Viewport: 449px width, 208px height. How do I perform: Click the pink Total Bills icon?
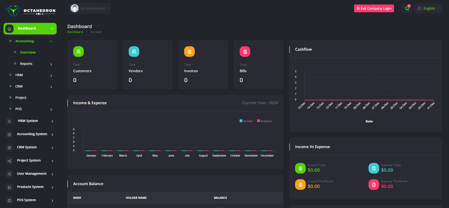coord(245,52)
